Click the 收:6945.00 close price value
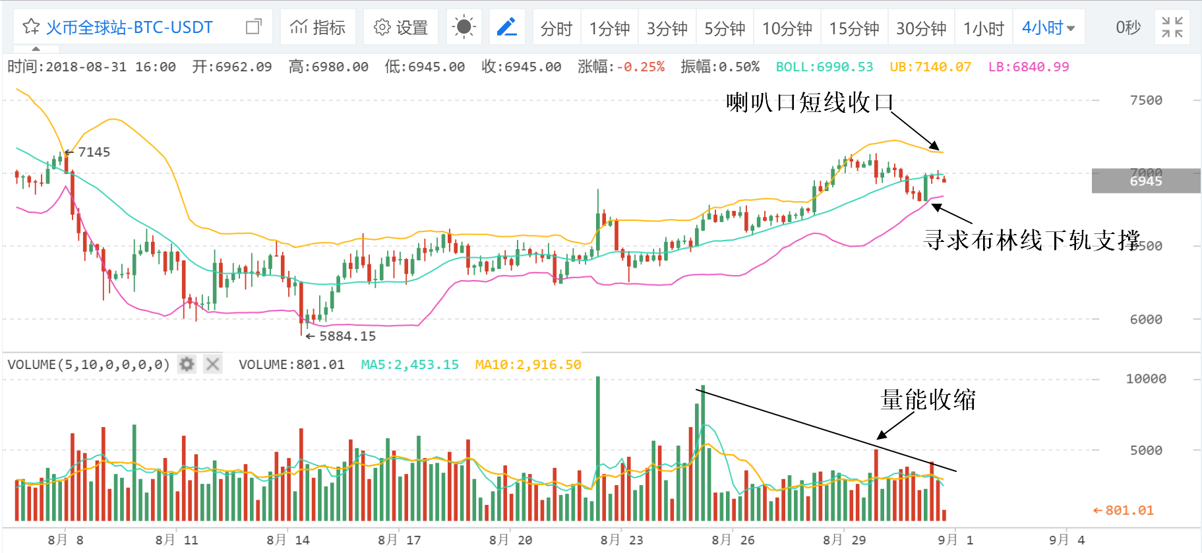The width and height of the screenshot is (1202, 553). pos(522,67)
